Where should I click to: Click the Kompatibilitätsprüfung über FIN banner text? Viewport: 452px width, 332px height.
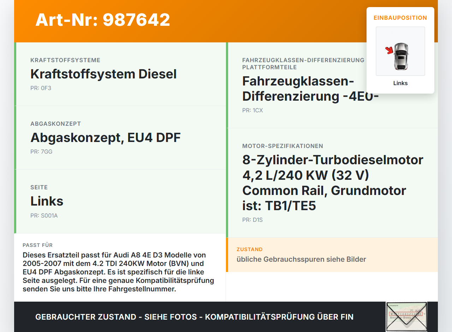(194, 317)
